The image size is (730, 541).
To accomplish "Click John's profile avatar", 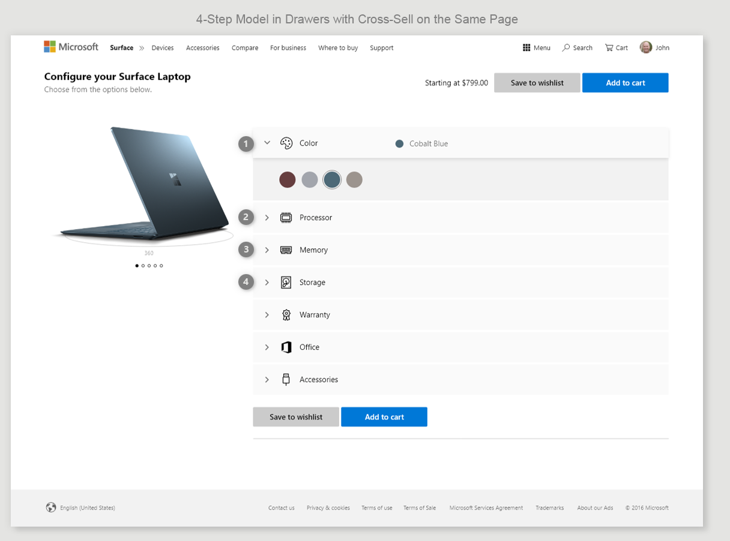I will [x=646, y=47].
